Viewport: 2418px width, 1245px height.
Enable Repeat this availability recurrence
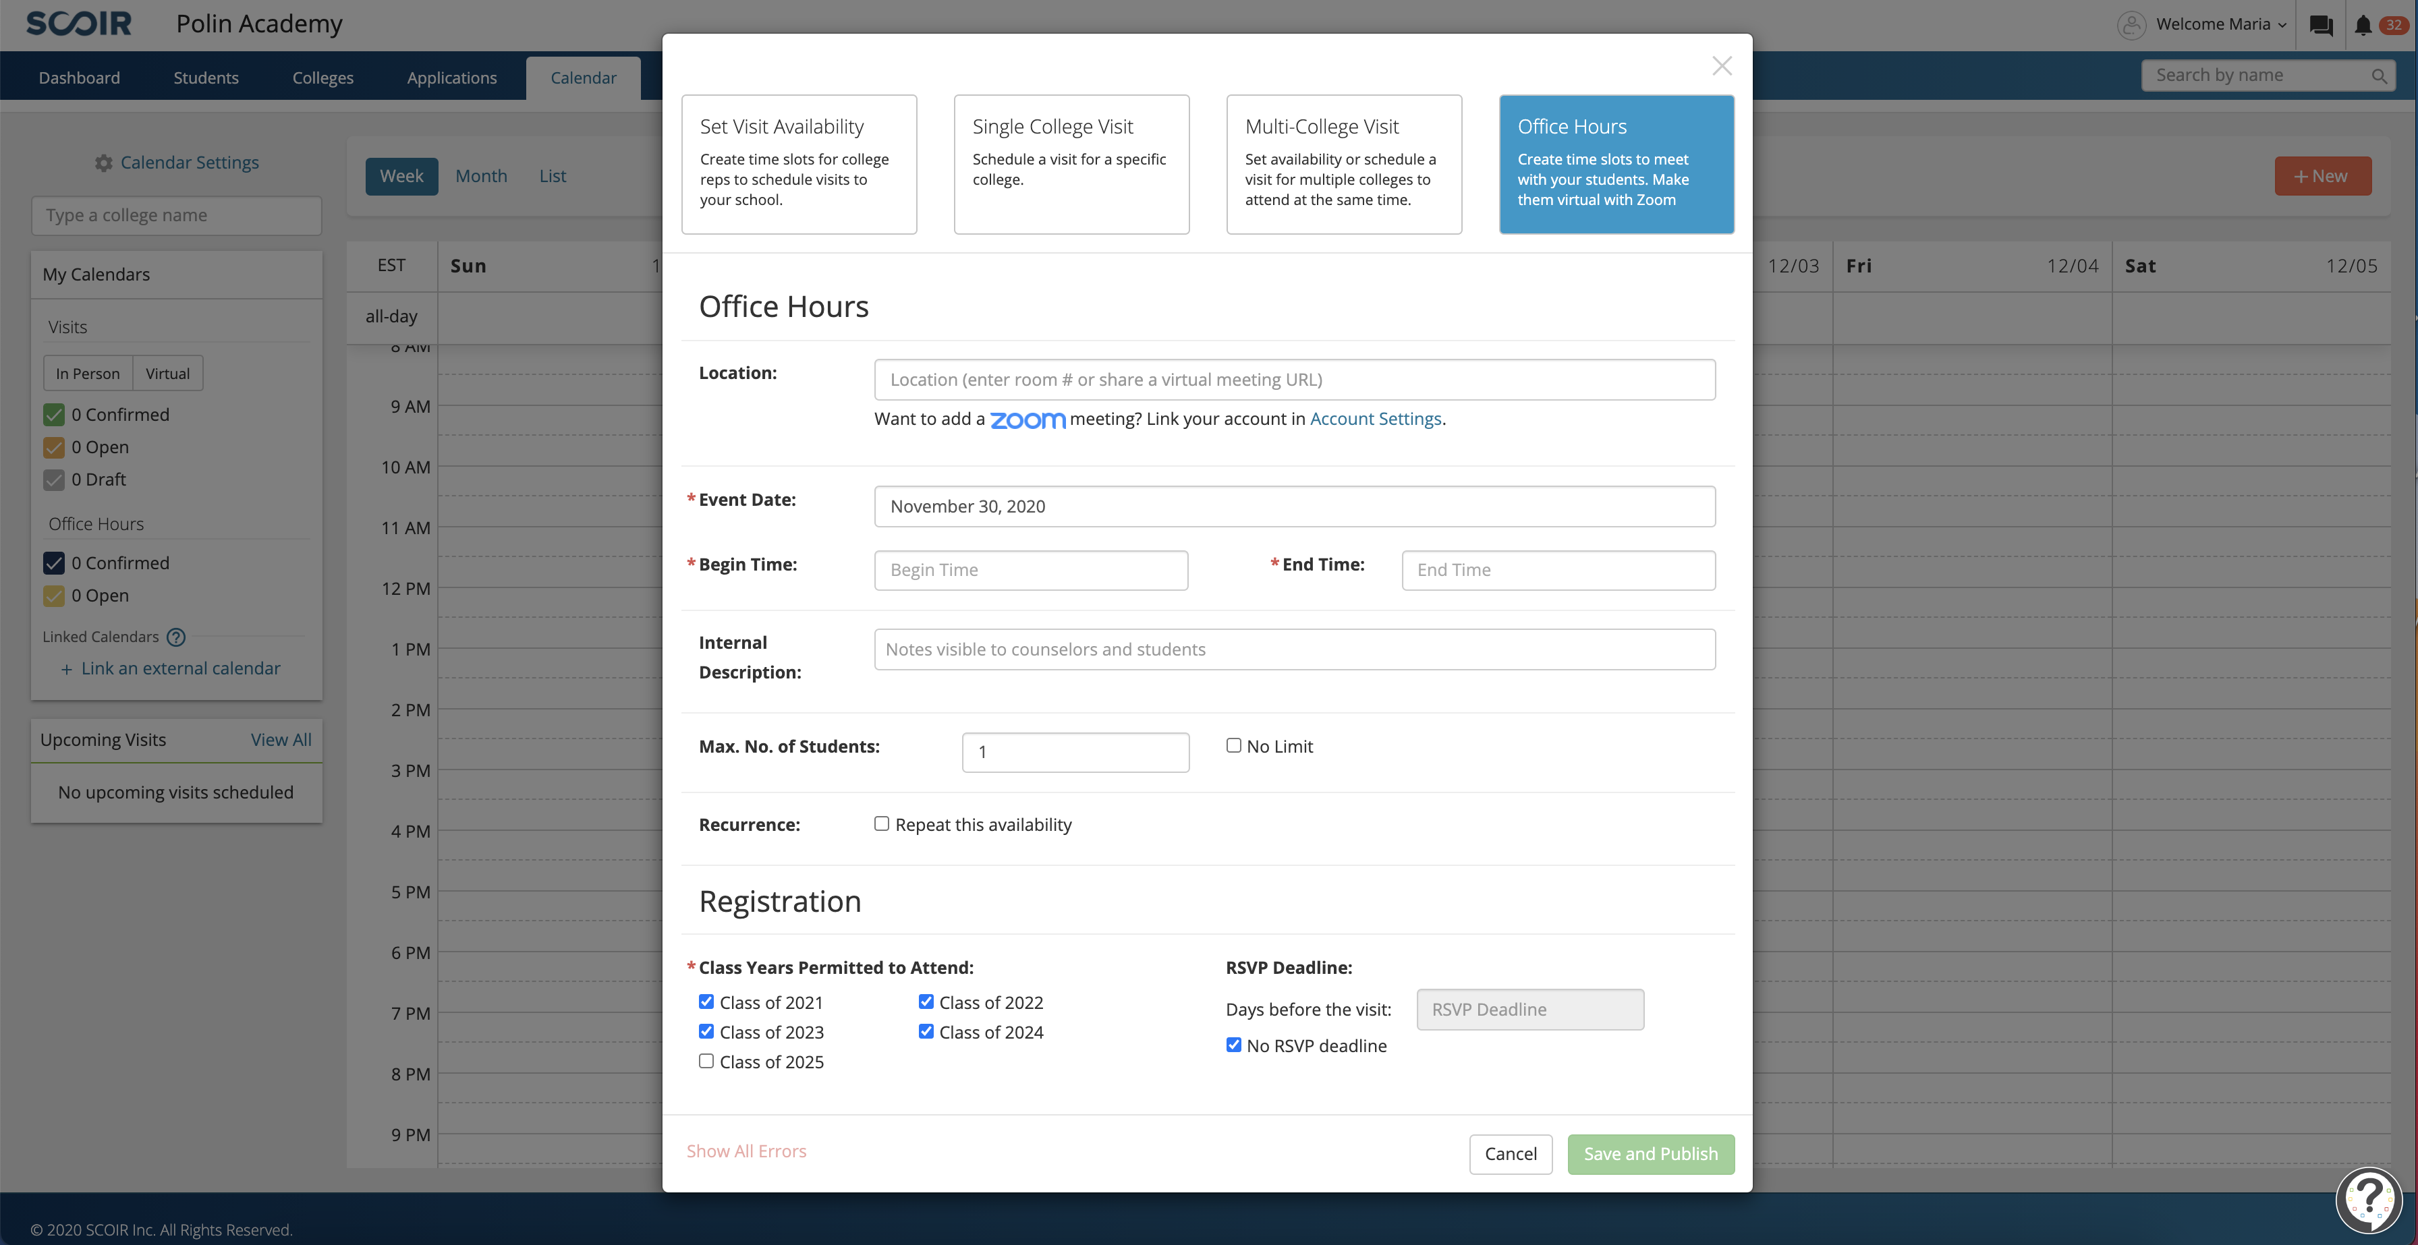(x=881, y=824)
